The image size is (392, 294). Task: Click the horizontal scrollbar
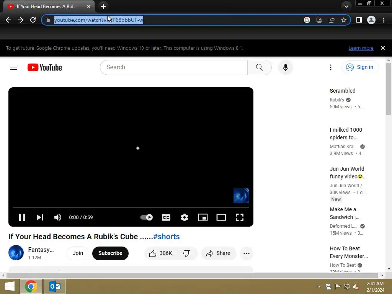pos(192,275)
